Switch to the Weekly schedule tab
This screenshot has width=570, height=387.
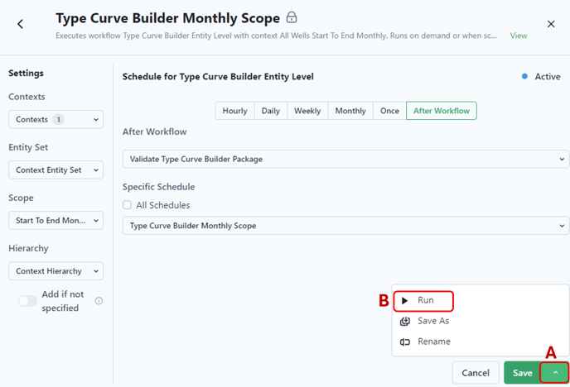307,111
